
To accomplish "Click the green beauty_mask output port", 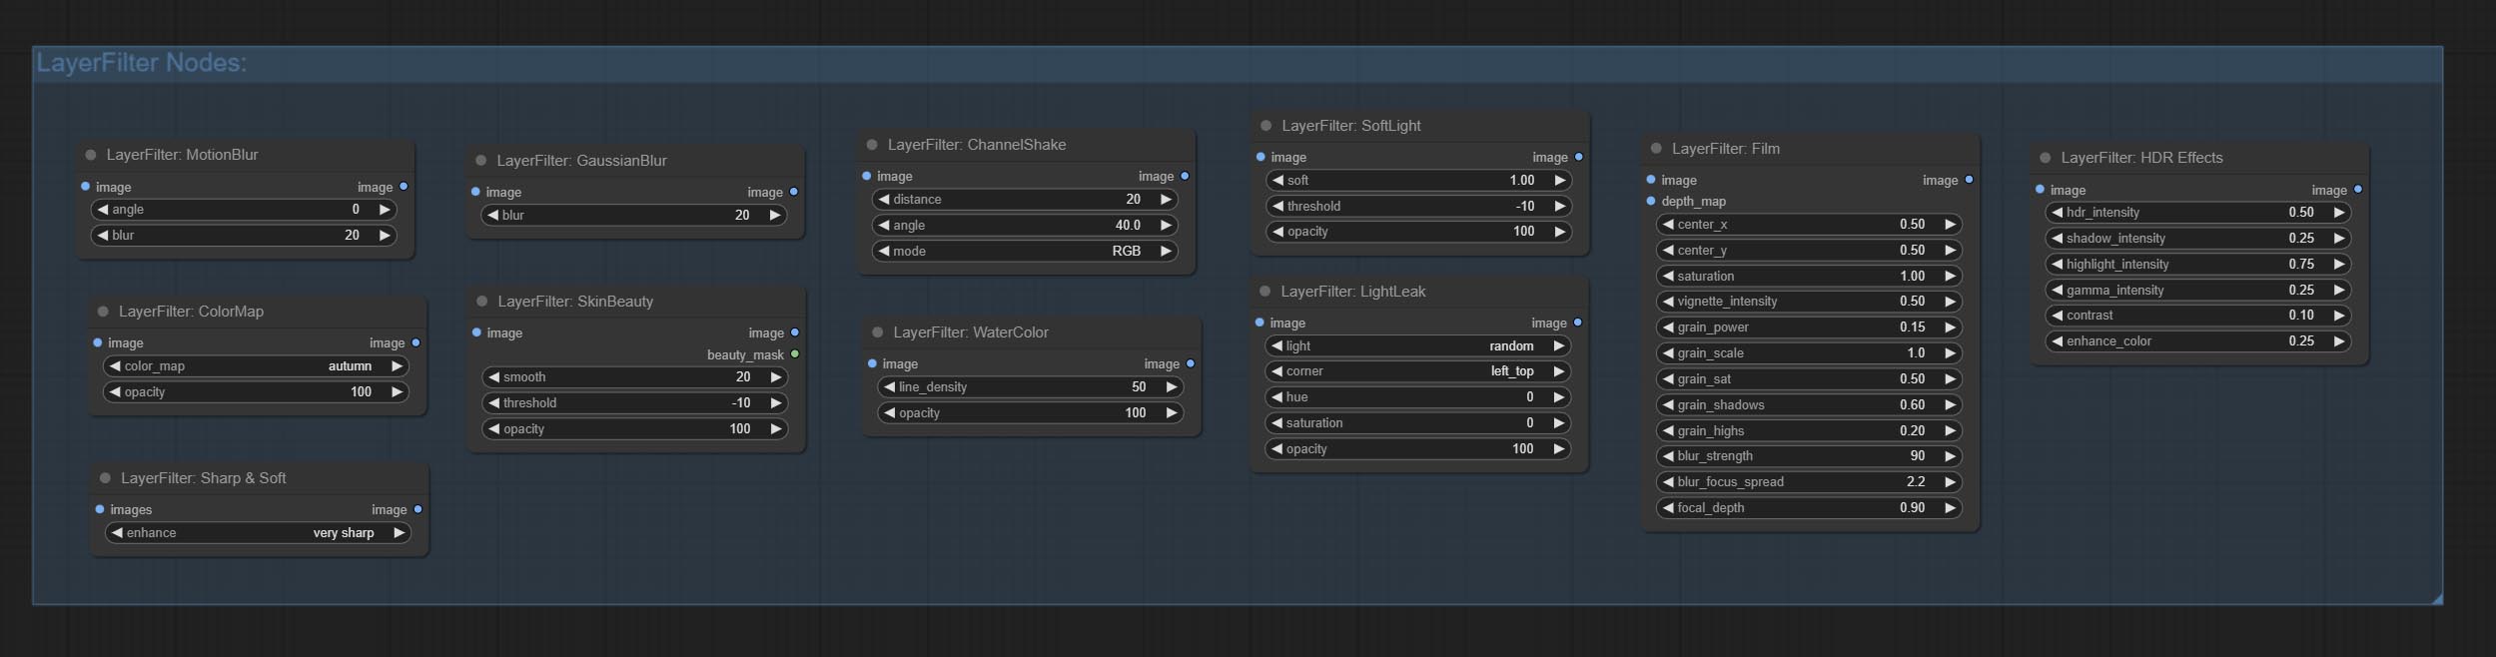I will [795, 354].
